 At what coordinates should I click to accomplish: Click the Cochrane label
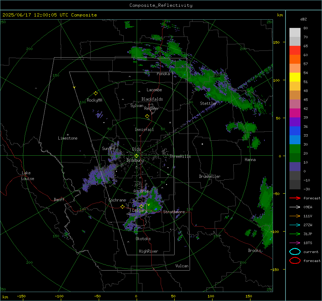point(117,200)
